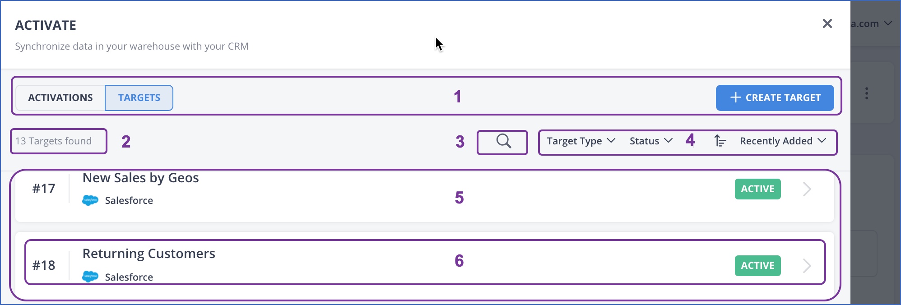Screen dimensions: 901x305
Task: Click the chevron arrow on target #17
Action: (807, 189)
